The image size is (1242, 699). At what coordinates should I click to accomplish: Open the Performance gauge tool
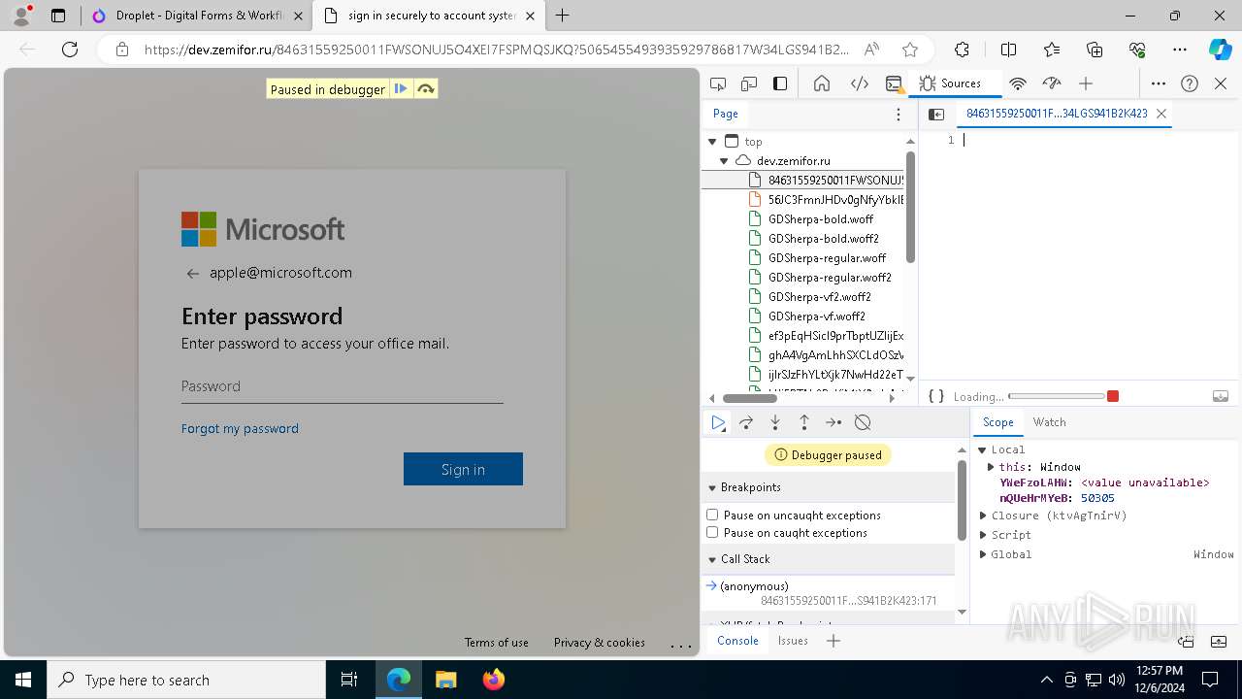(x=1052, y=83)
